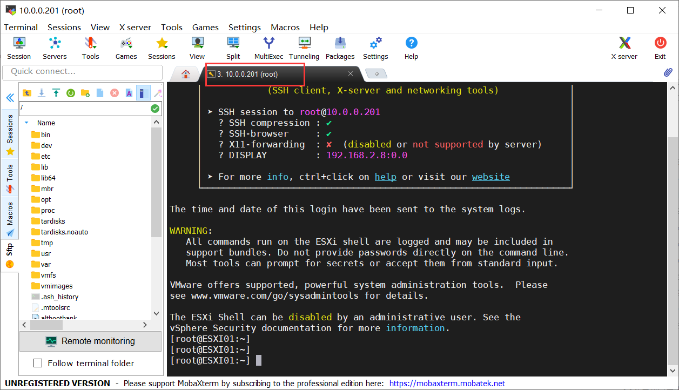Open Settings from the toolbar

(x=375, y=48)
